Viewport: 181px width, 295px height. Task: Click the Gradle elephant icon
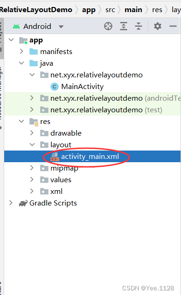pyautogui.click(x=23, y=203)
